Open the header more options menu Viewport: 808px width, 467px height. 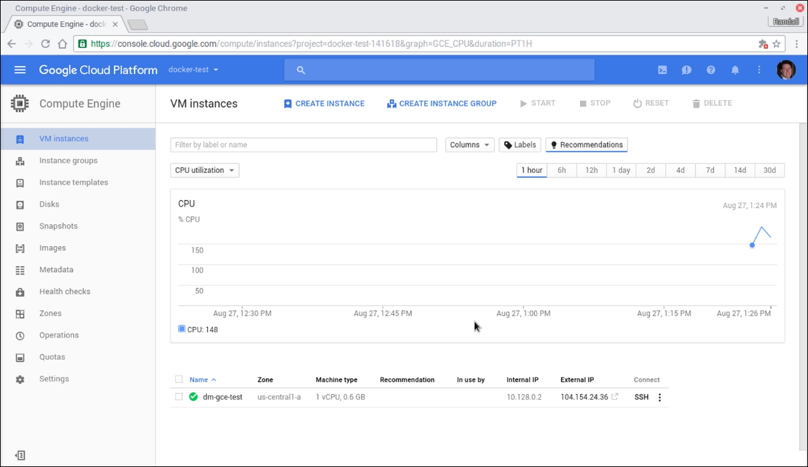pyautogui.click(x=759, y=70)
